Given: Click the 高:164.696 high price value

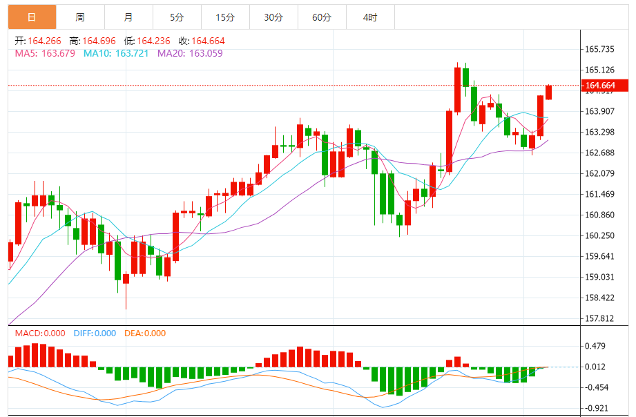Looking at the screenshot, I should 93,41.
